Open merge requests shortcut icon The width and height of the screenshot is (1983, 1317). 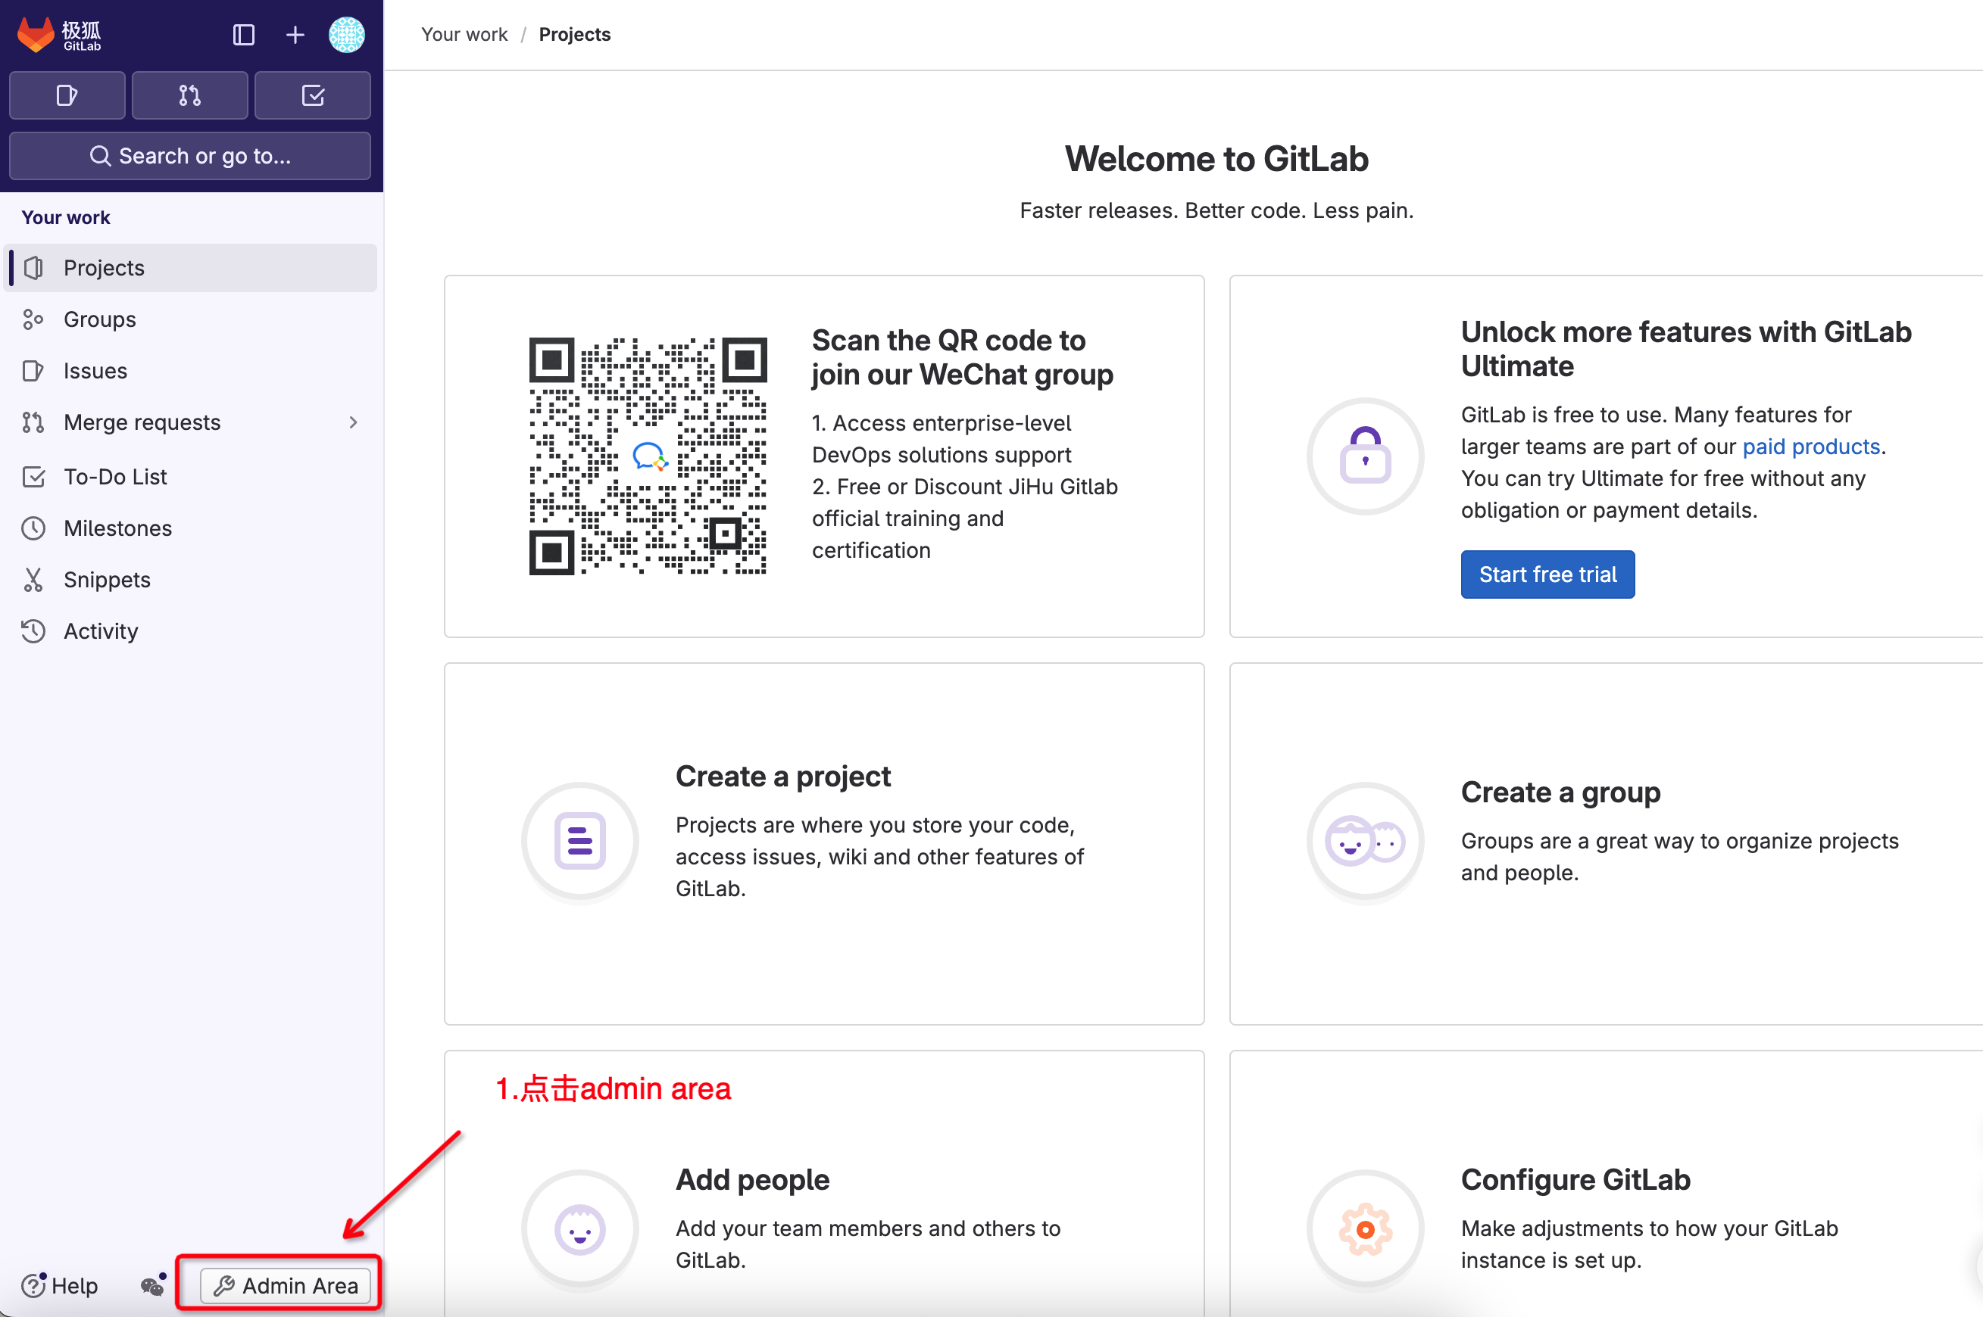[190, 96]
